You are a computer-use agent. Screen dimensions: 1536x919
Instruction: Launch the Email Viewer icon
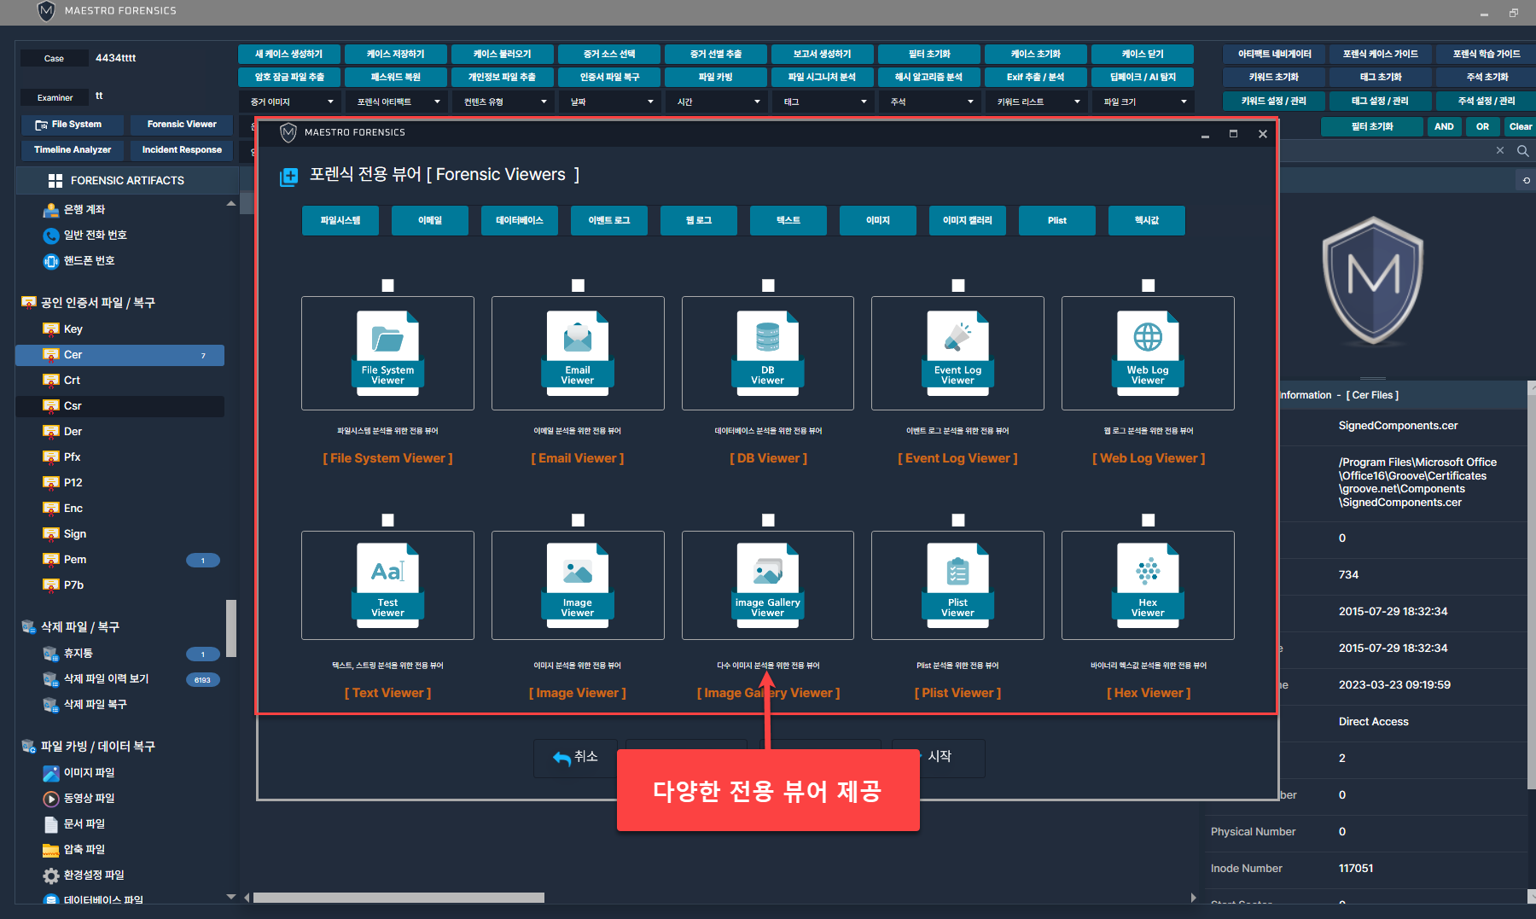578,353
